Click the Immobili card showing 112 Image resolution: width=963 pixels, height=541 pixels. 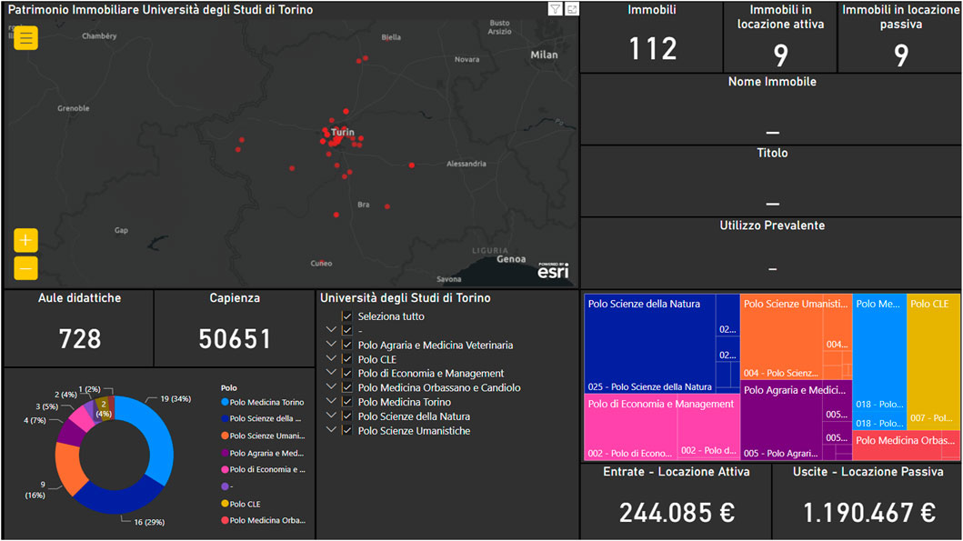[x=652, y=37]
